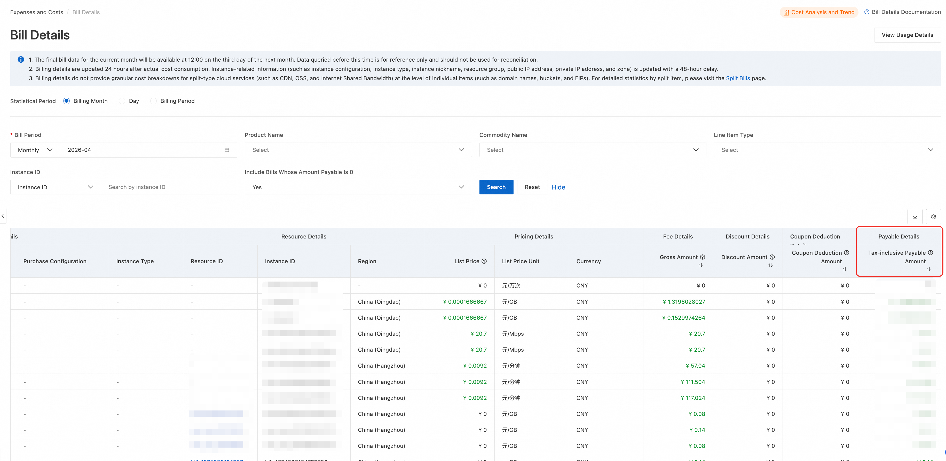The height and width of the screenshot is (461, 946).
Task: Sort by Tax-inclusive Payable Amount arrows
Action: 928,269
